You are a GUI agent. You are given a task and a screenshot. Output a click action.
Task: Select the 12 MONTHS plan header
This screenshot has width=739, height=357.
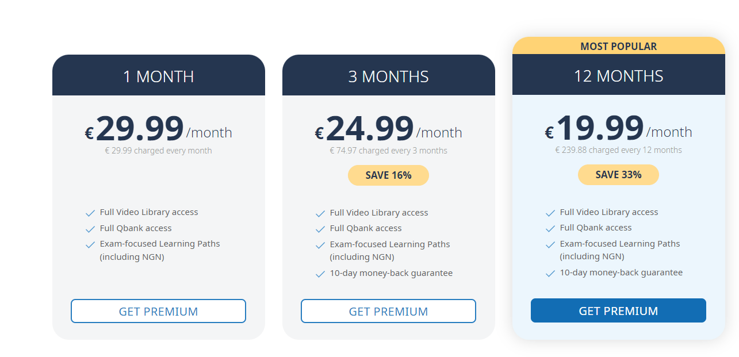coord(618,75)
